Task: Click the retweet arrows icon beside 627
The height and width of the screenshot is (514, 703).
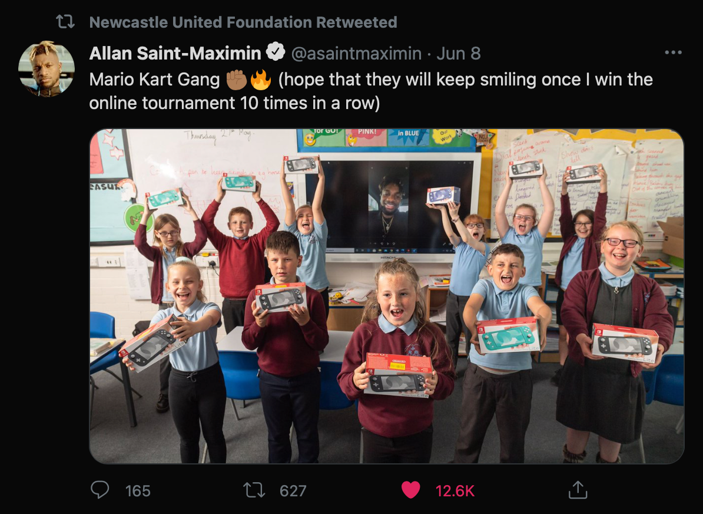Action: click(x=254, y=490)
